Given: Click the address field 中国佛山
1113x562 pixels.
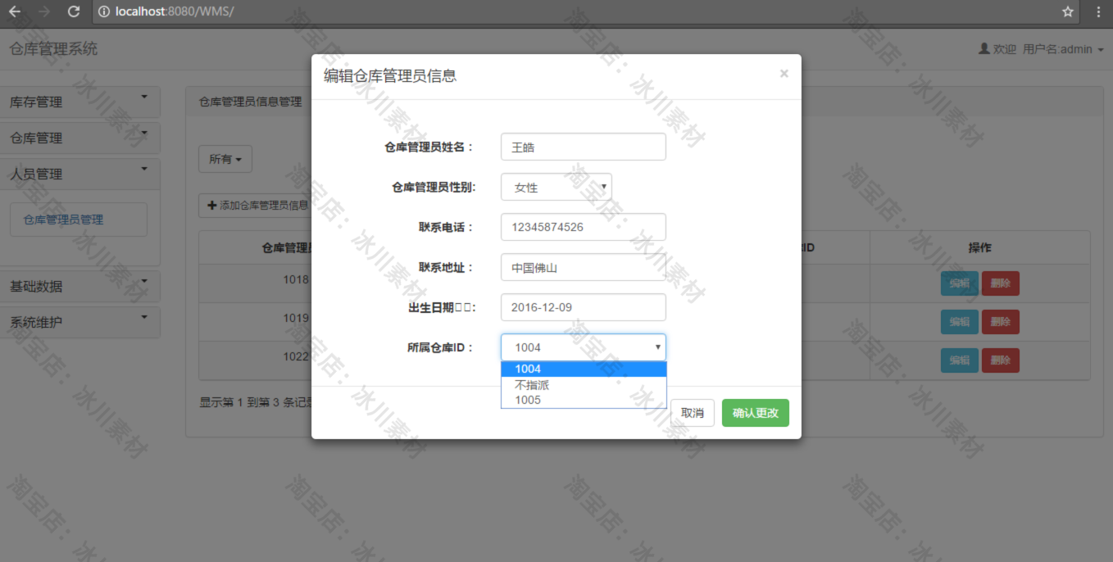Looking at the screenshot, I should (x=584, y=267).
